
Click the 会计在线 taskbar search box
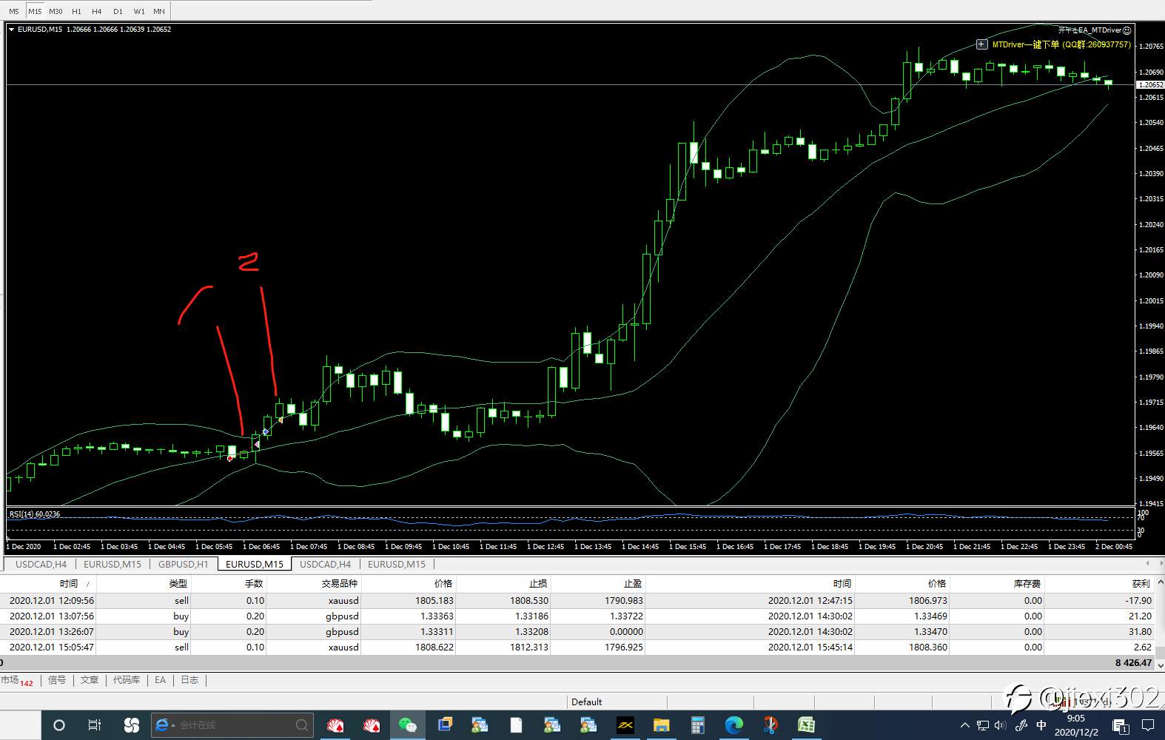(x=232, y=725)
